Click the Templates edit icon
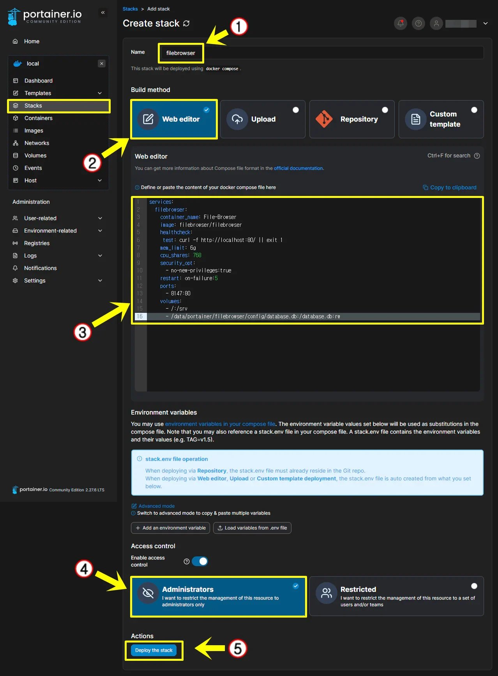 (16, 93)
